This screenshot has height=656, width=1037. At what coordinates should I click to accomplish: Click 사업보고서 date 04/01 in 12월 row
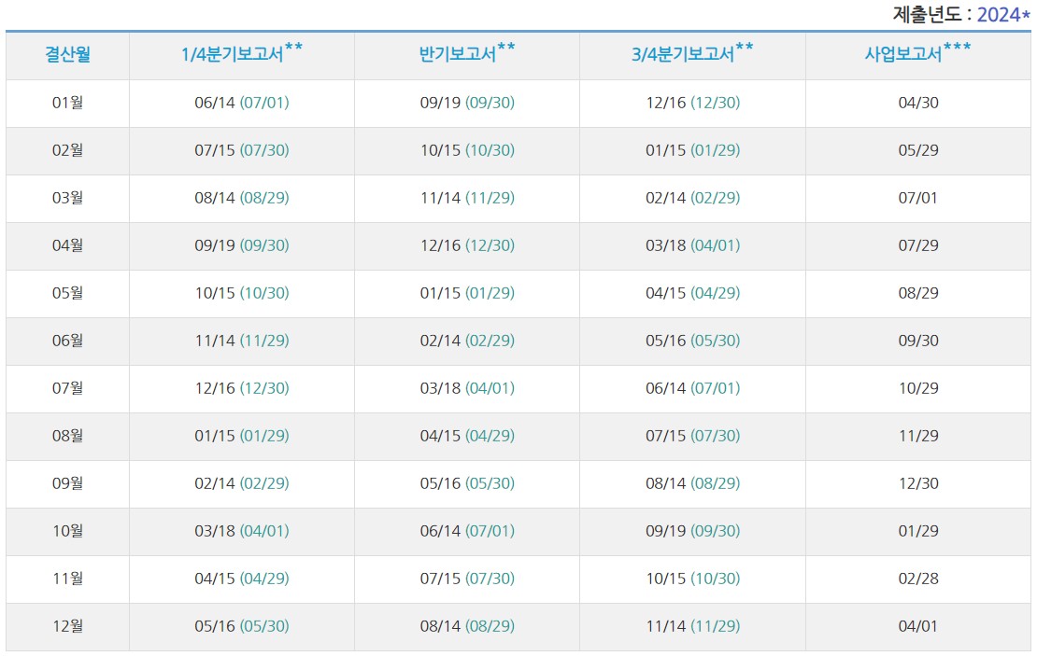point(918,625)
